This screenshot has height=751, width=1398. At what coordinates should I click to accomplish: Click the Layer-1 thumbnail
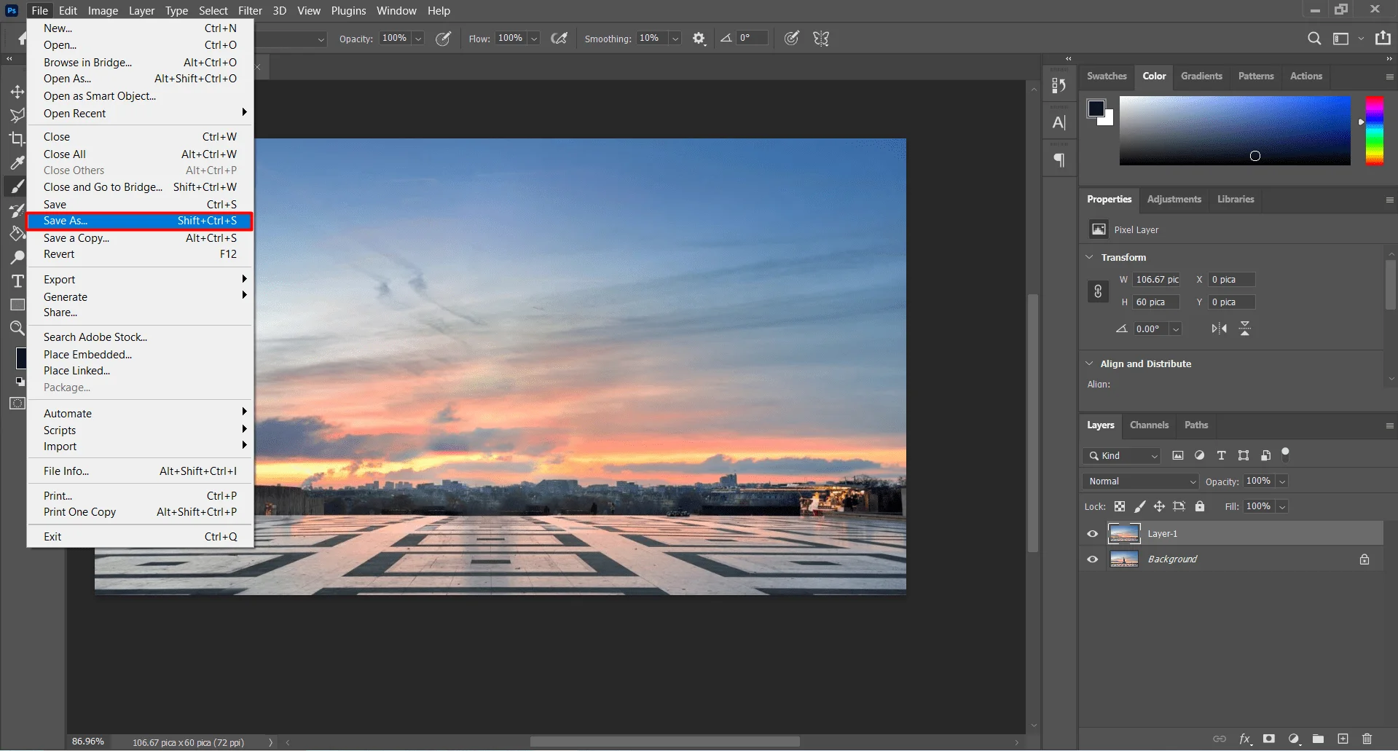[x=1124, y=534]
